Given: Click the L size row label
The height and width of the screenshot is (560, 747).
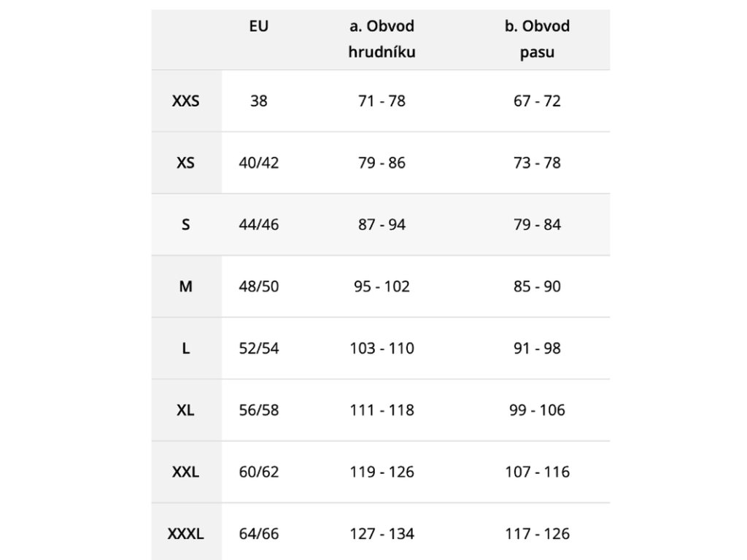Looking at the screenshot, I should pyautogui.click(x=186, y=349).
